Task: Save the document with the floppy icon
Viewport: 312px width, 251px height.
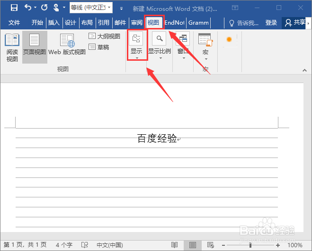Action: 14,8
